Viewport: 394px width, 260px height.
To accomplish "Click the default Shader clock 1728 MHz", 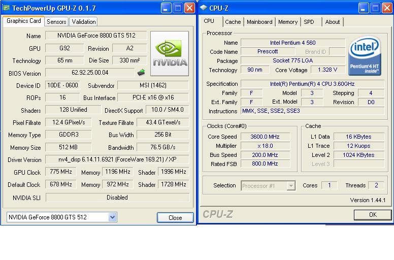I will pos(173,184).
